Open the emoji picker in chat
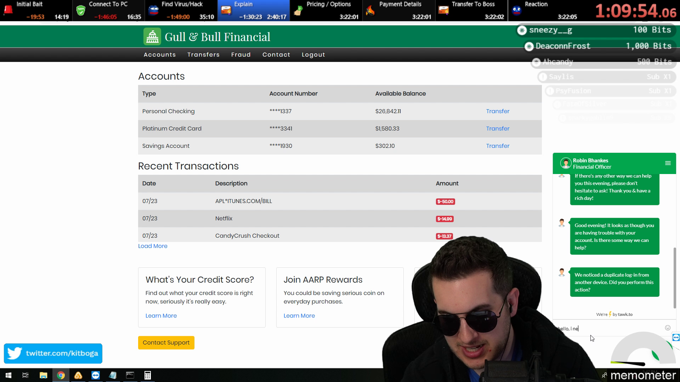 pos(668,328)
